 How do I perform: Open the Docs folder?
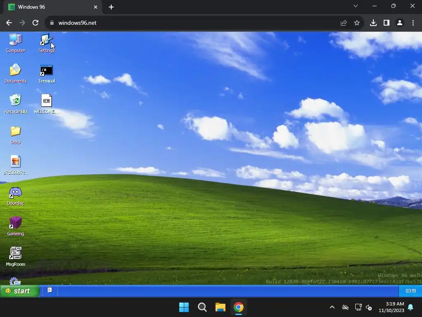(16, 135)
